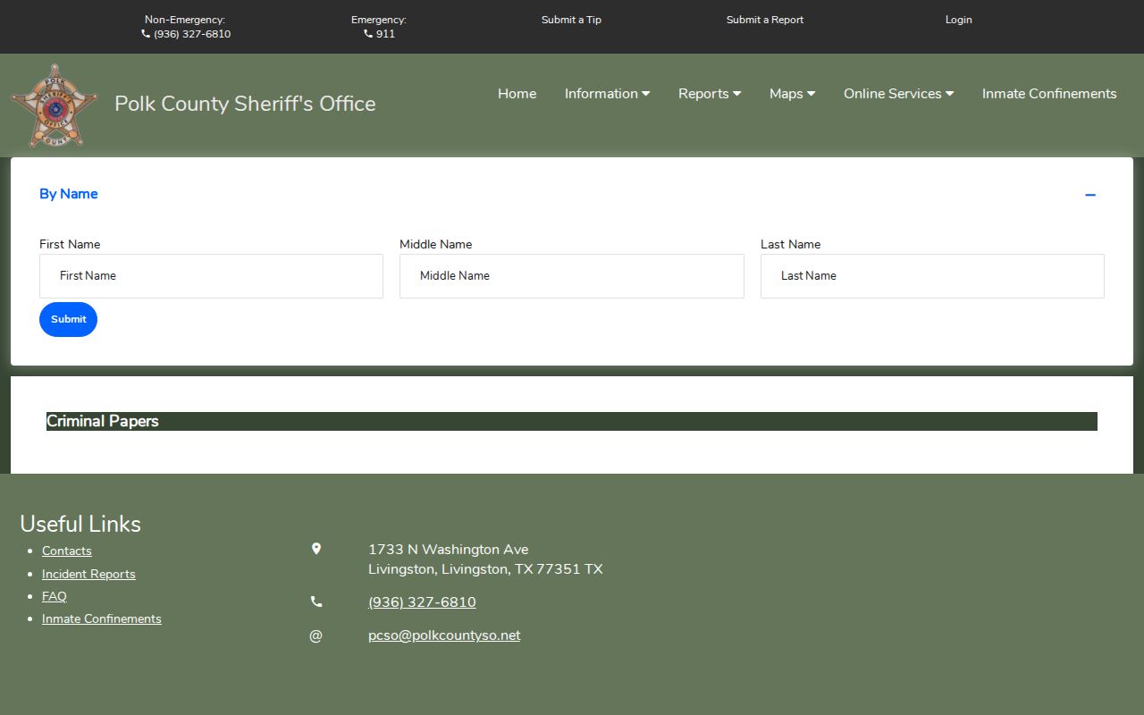This screenshot has height=715, width=1144.
Task: Focus the Middle Name input field
Action: click(x=572, y=276)
